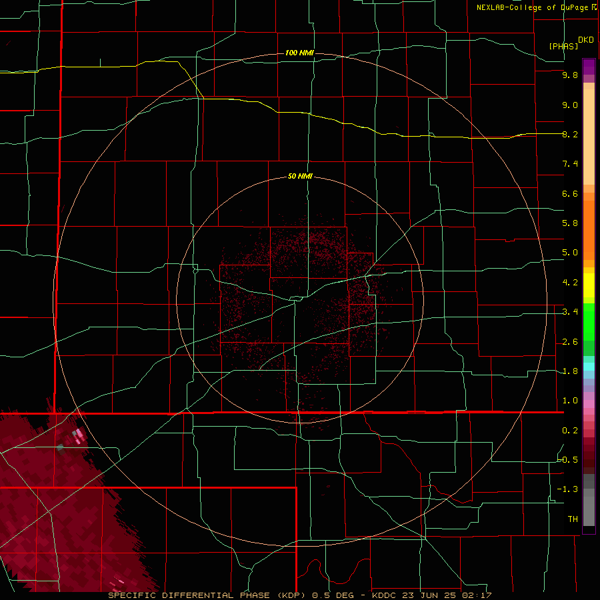Click the pink swatch in the legend
This screenshot has width=600, height=600.
[x=589, y=404]
